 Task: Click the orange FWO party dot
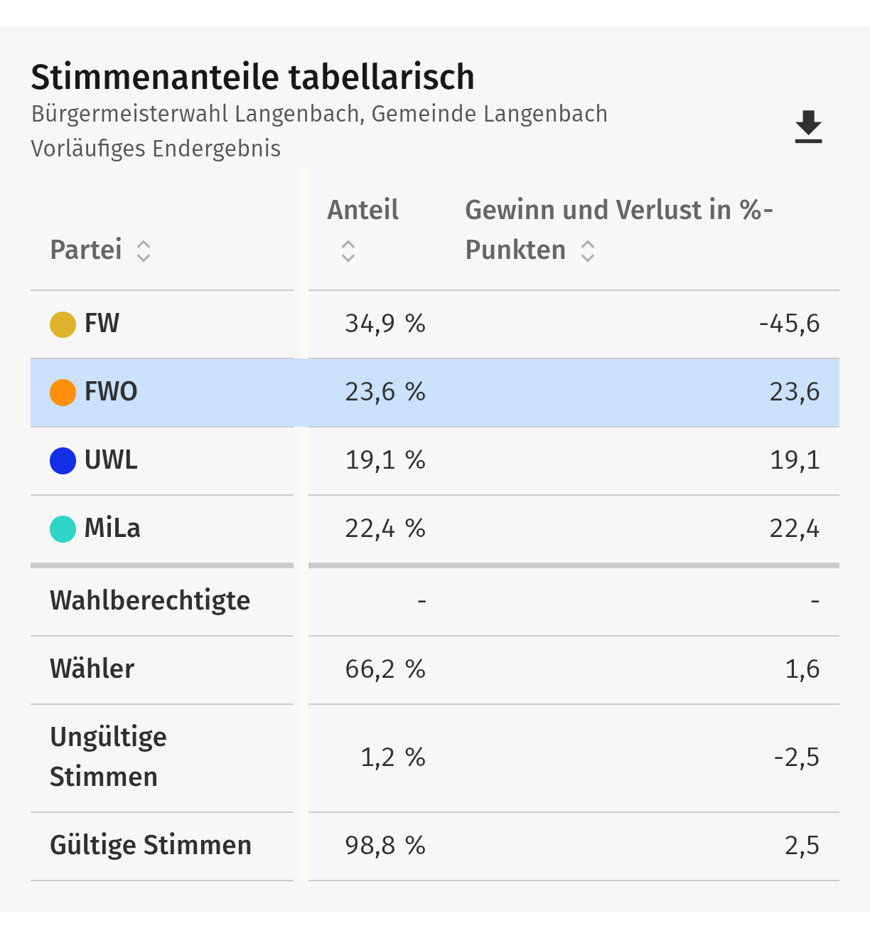coord(63,393)
